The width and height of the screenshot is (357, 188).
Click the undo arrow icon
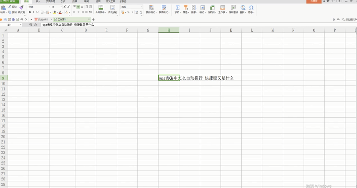pyautogui.click(x=22, y=19)
